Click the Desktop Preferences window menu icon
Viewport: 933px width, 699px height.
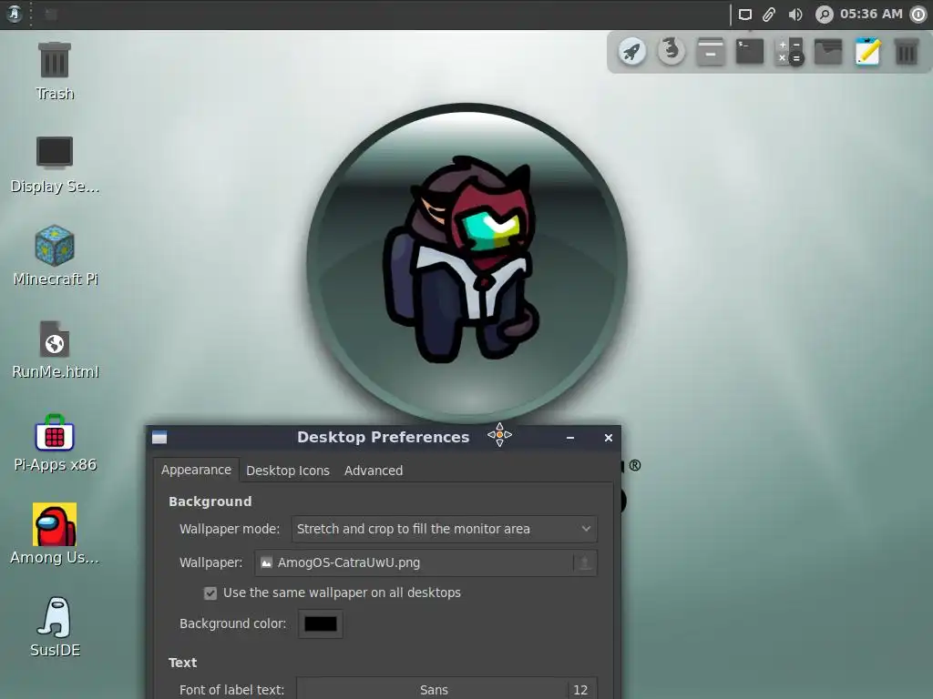(159, 438)
